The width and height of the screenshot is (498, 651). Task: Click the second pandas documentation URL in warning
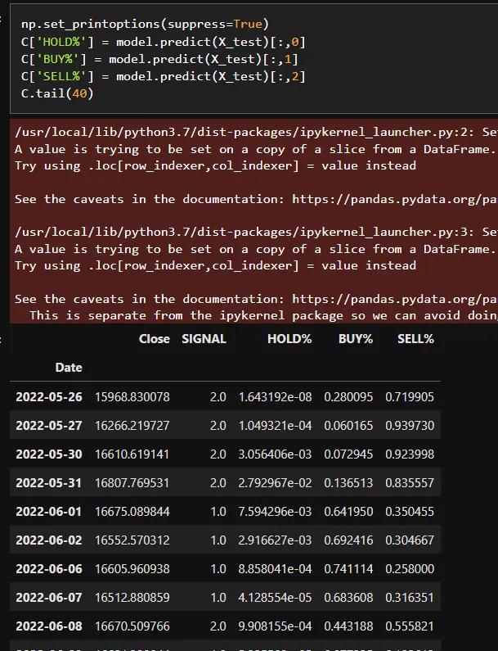coord(395,300)
